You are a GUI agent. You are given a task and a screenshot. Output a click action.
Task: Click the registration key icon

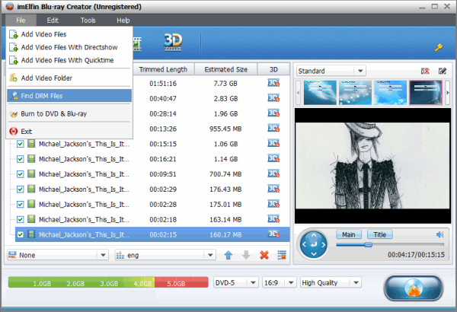439,47
